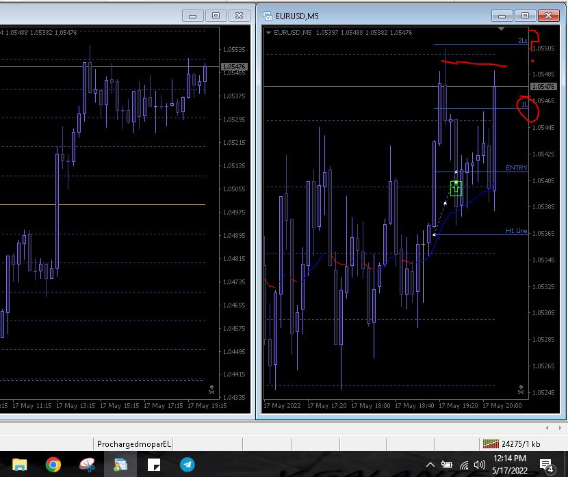Click the 1.05505 price scale value
This screenshot has height=477, width=568.
pos(543,48)
